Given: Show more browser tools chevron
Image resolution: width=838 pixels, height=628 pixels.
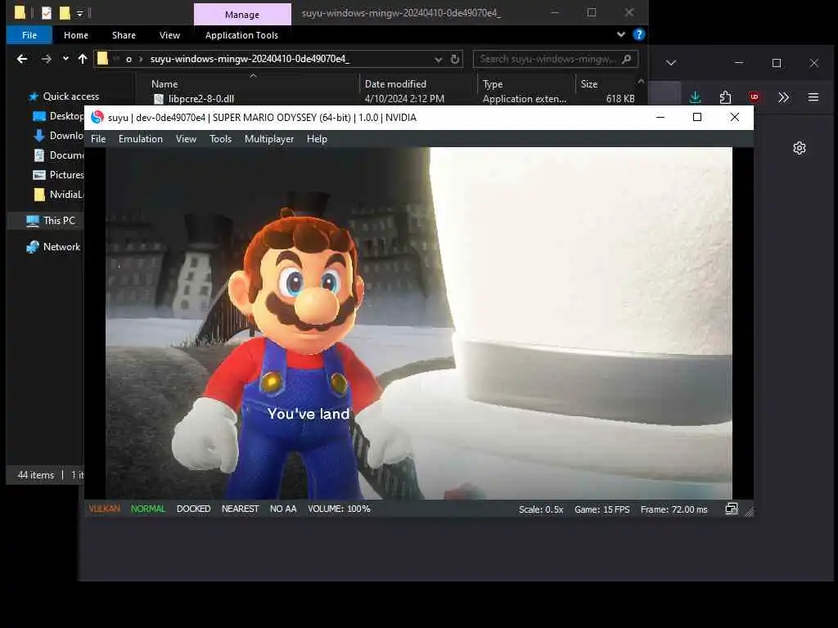Looking at the screenshot, I should click(783, 97).
